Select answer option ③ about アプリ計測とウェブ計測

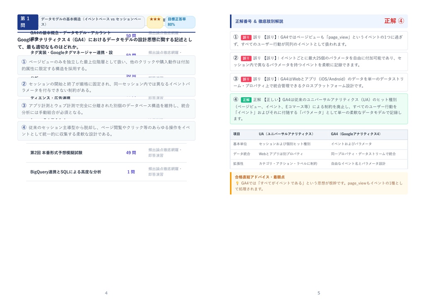(106, 109)
